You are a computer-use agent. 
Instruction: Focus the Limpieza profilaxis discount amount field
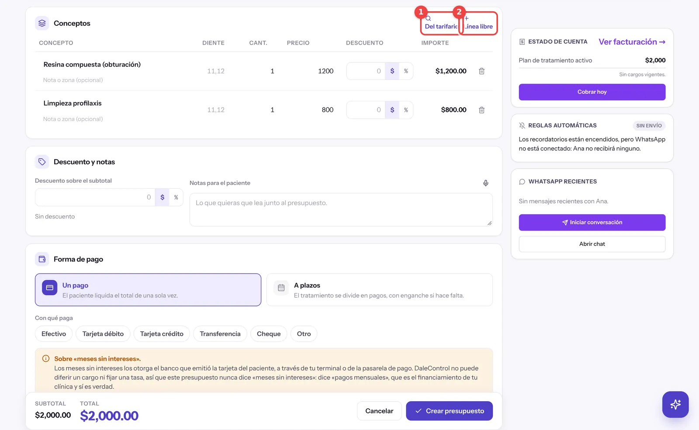366,110
